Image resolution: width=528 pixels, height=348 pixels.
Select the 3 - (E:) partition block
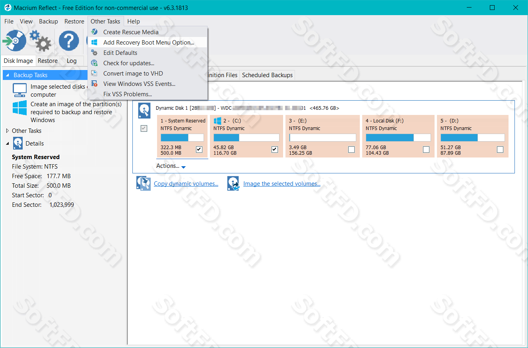322,136
